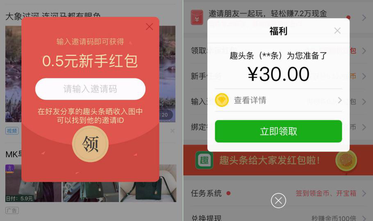Expand the 任务系统 row chevron
Image resolution: width=373 pixels, height=221 pixels.
364,193
